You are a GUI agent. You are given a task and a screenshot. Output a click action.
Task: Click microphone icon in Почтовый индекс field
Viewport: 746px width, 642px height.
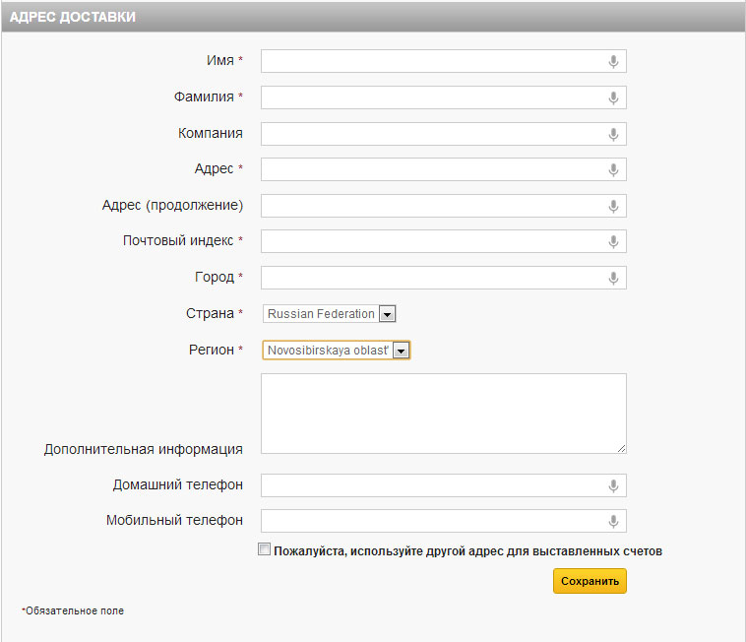pyautogui.click(x=613, y=241)
